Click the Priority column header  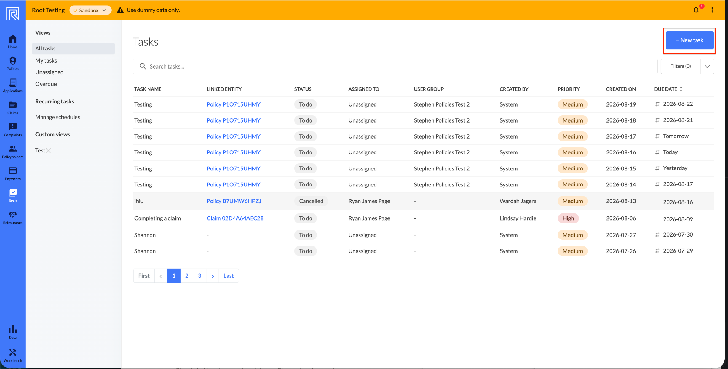click(569, 89)
